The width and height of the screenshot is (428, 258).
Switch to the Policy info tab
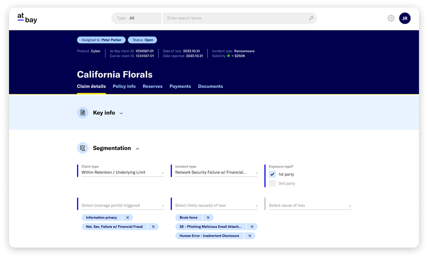coord(124,86)
